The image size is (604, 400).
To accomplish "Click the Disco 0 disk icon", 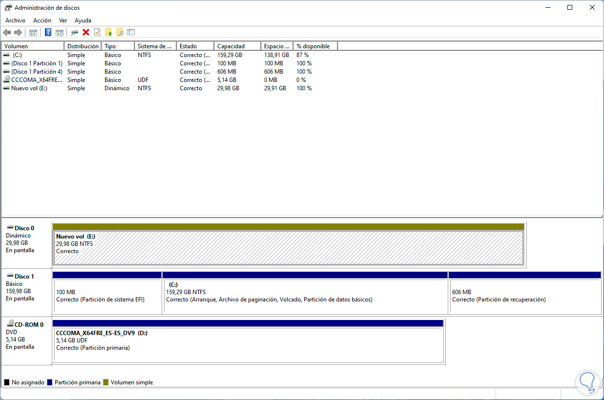I will [x=10, y=228].
